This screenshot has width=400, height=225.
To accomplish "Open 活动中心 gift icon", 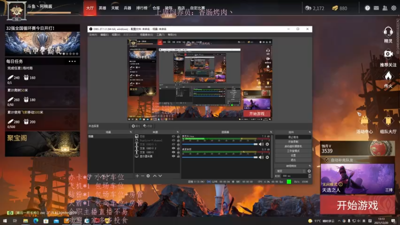I will click(x=364, y=120).
